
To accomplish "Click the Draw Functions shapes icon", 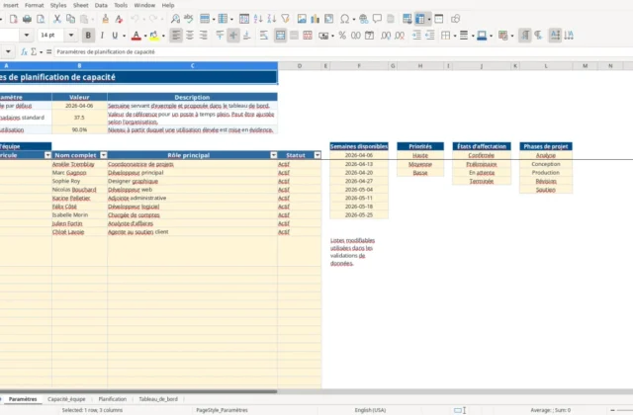I will (455, 19).
